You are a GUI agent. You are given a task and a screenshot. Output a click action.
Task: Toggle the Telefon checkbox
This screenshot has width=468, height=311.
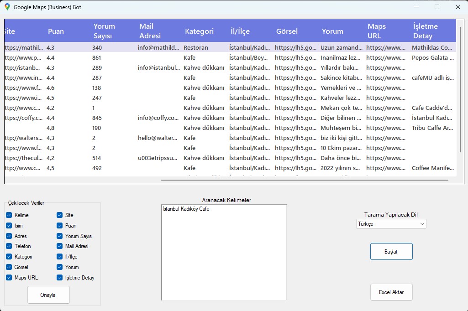click(x=9, y=246)
